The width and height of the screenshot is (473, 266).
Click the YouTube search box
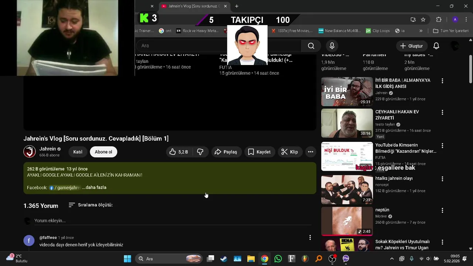[x=218, y=46]
